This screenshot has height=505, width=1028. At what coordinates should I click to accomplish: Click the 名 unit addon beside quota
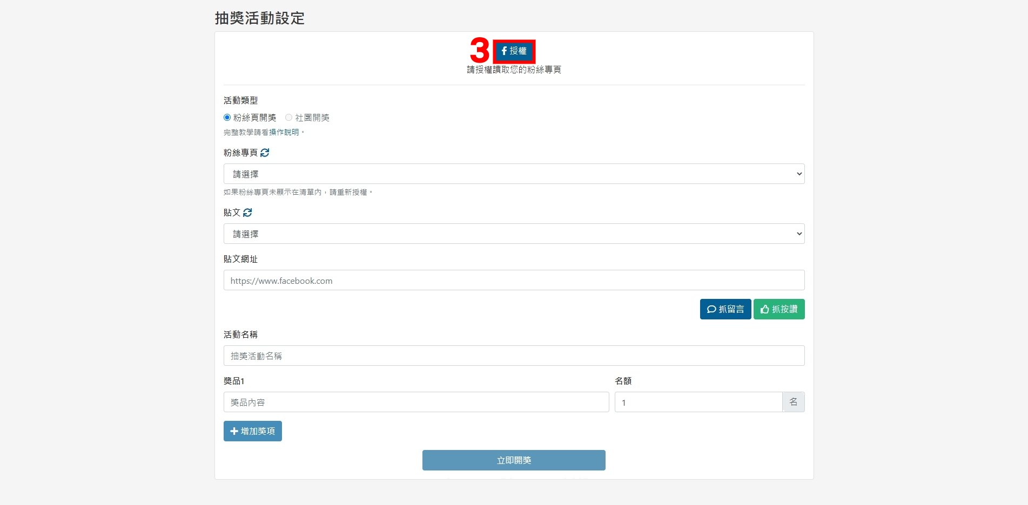pyautogui.click(x=794, y=402)
